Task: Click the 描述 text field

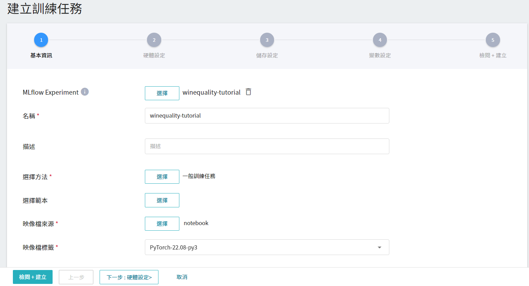Action: click(267, 146)
